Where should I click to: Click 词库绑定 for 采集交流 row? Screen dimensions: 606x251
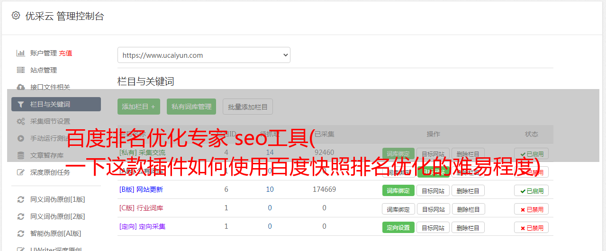[x=398, y=153]
